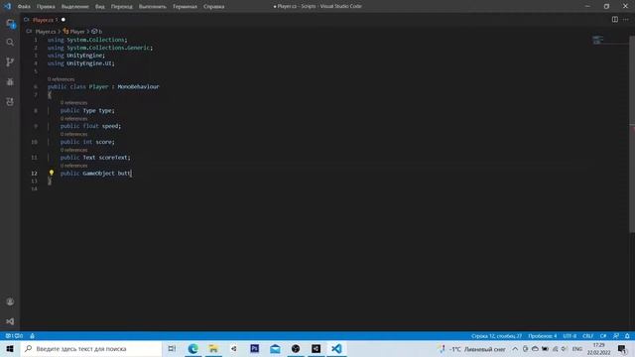Click 0 references above GameObject line
This screenshot has height=357, width=635.
click(73, 166)
